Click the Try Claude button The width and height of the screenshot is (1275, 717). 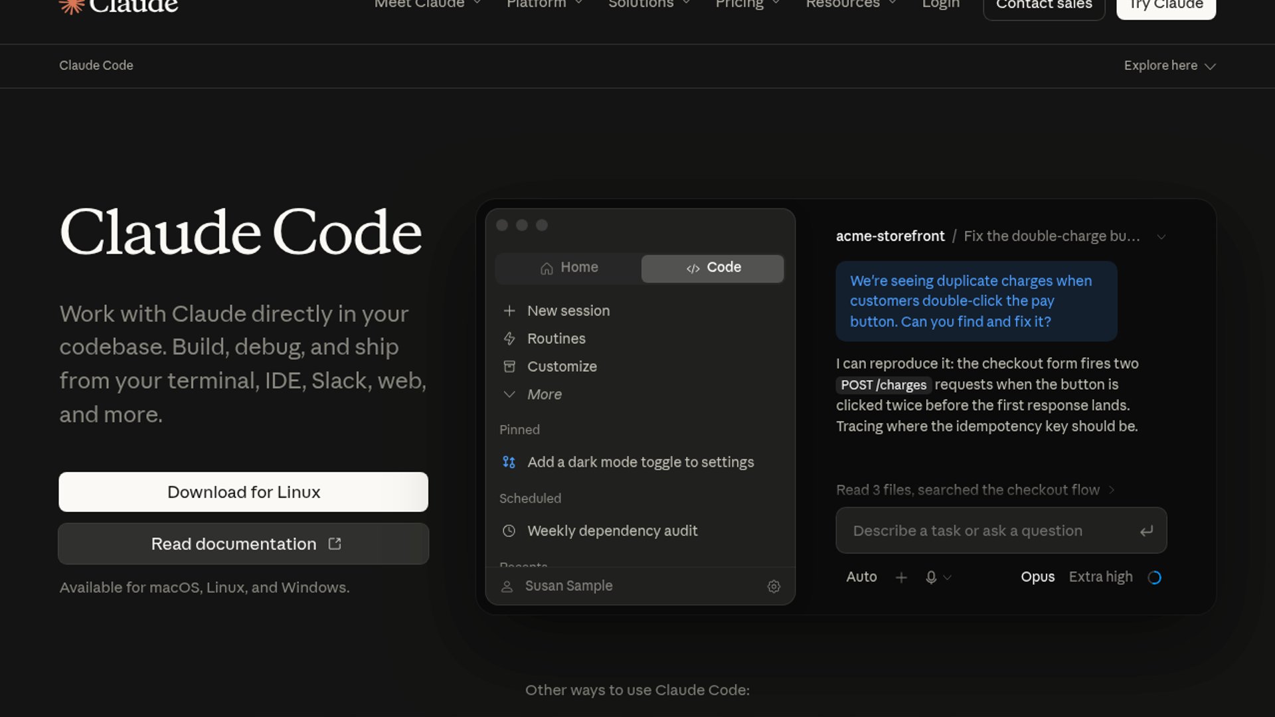coord(1166,5)
